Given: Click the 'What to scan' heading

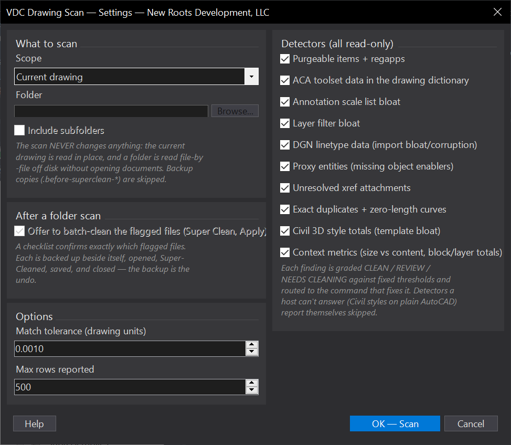Looking at the screenshot, I should (x=47, y=44).
